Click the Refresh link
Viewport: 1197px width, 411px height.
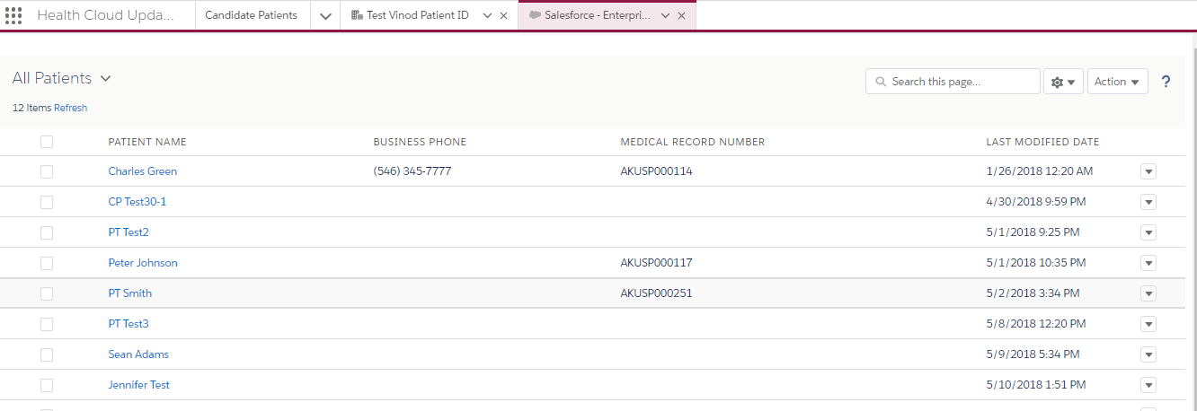71,108
